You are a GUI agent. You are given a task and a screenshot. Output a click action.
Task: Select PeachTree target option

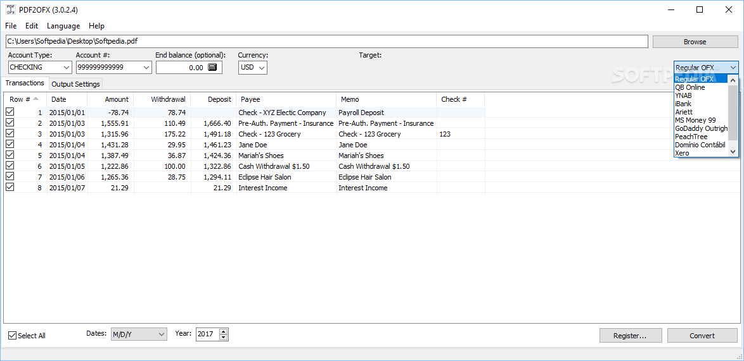701,137
